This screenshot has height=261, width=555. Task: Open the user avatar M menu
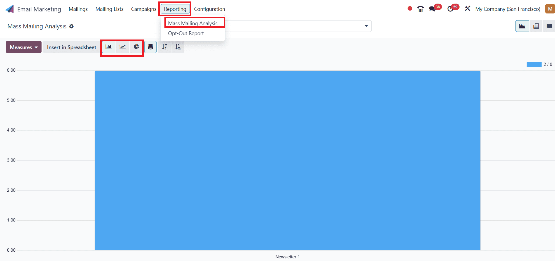click(x=550, y=9)
